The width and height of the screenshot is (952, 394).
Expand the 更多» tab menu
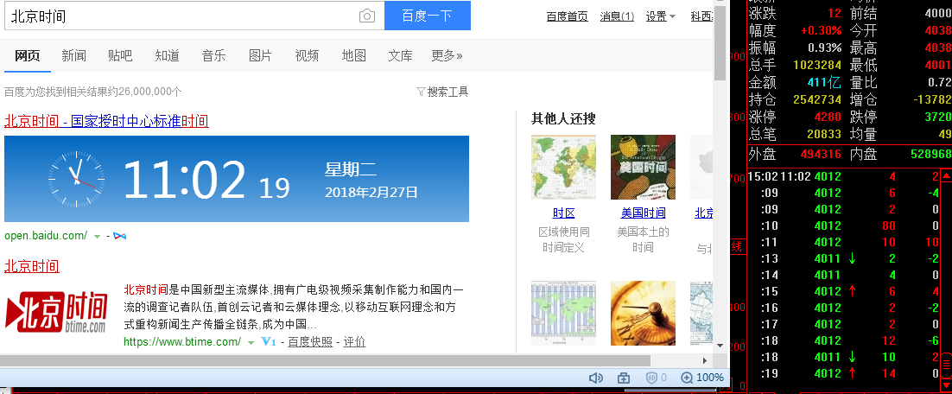447,56
